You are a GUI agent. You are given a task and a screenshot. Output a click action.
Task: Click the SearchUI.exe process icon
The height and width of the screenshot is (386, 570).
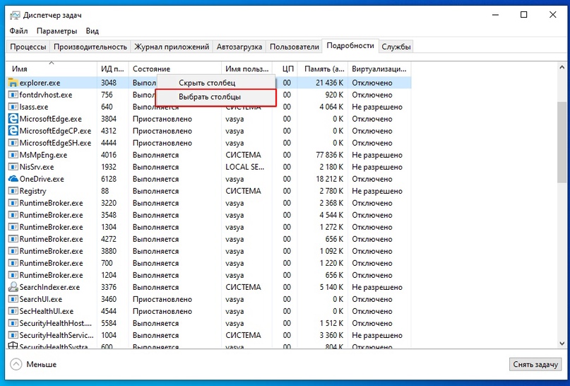point(13,299)
